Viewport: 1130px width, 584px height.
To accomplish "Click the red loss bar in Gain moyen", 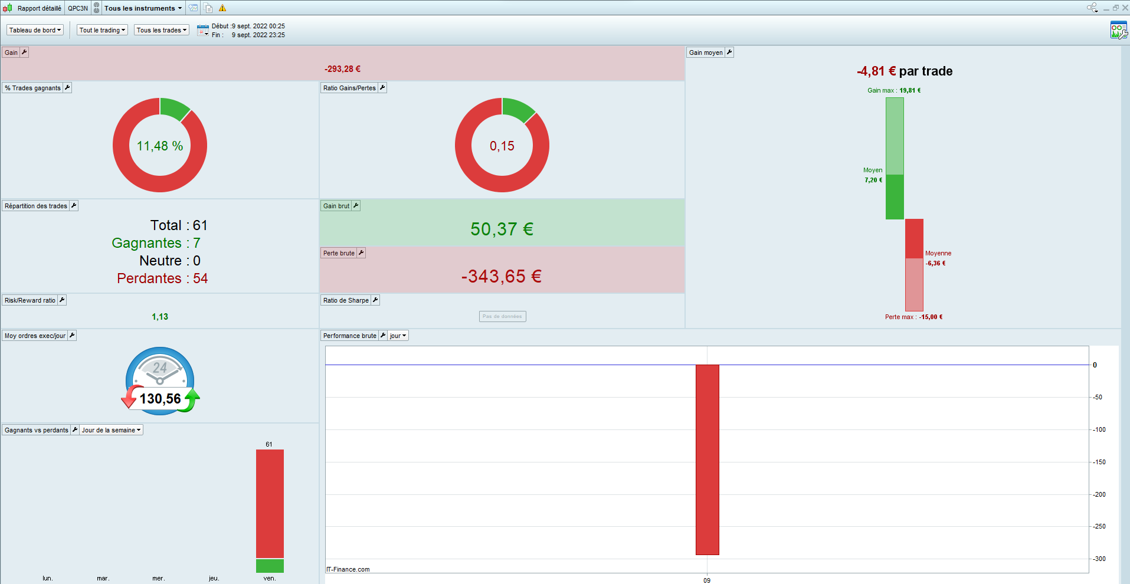I will [x=914, y=265].
